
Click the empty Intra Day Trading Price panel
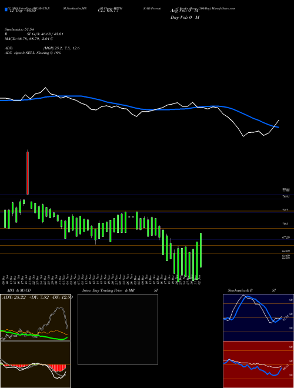click(118, 329)
